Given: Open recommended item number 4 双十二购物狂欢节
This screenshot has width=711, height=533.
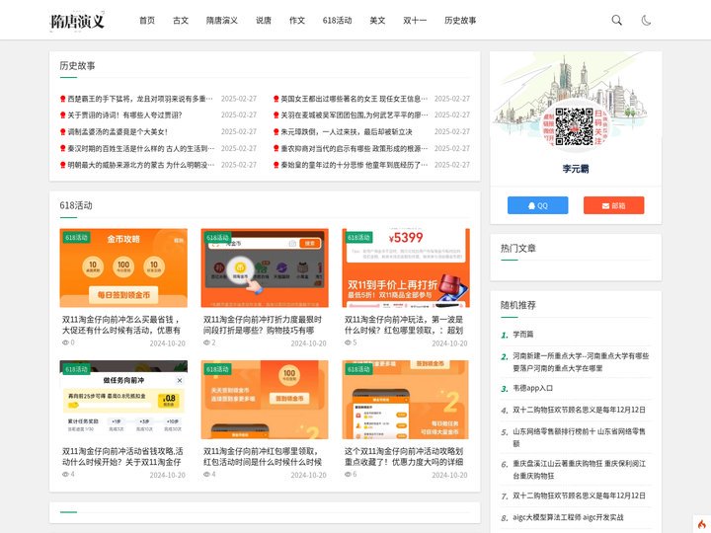Looking at the screenshot, I should click(x=579, y=410).
